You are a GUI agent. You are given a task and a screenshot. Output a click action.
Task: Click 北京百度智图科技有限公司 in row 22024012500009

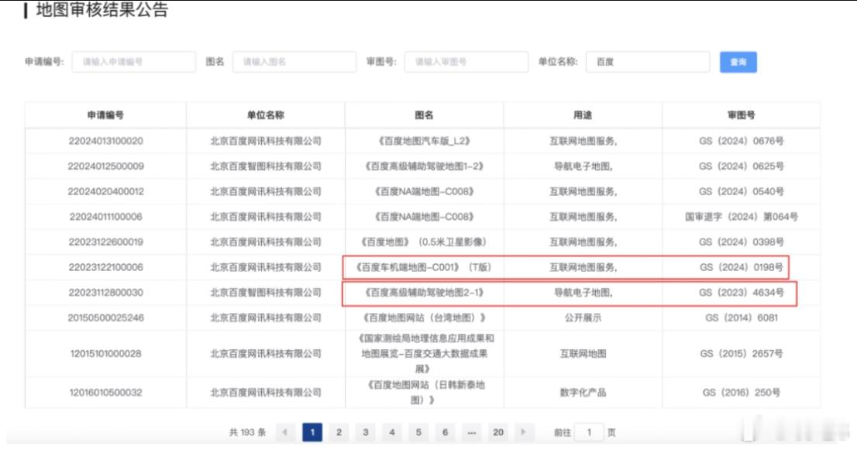[x=265, y=166]
